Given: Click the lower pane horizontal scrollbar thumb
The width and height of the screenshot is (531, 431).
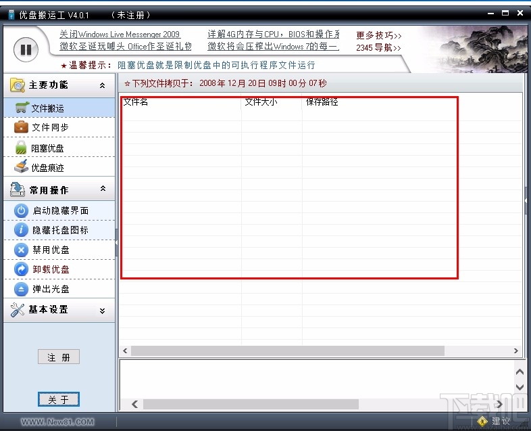Looking at the screenshot, I should tap(251, 404).
